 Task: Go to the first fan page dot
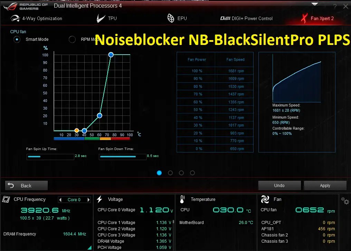[x=159, y=173]
